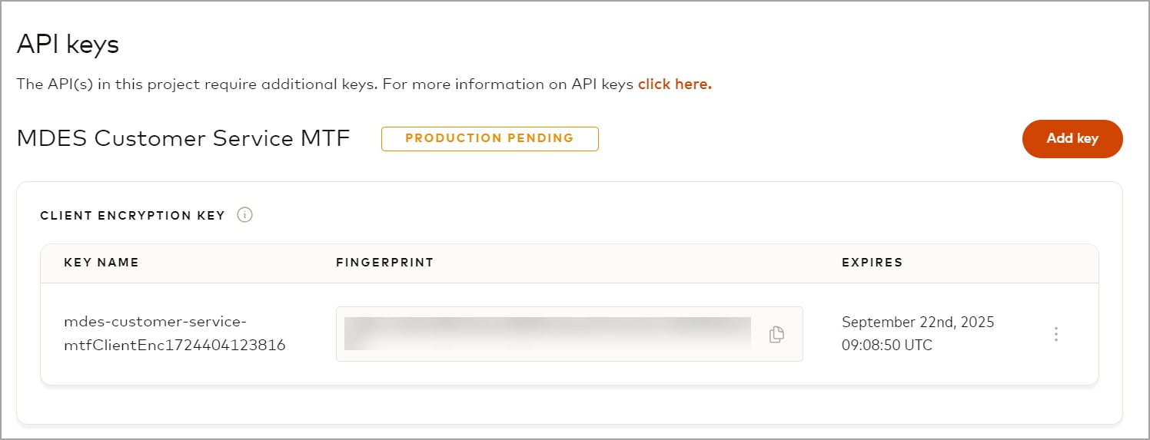The height and width of the screenshot is (440, 1150).
Task: Select the blurred fingerprint value field
Action: [547, 334]
